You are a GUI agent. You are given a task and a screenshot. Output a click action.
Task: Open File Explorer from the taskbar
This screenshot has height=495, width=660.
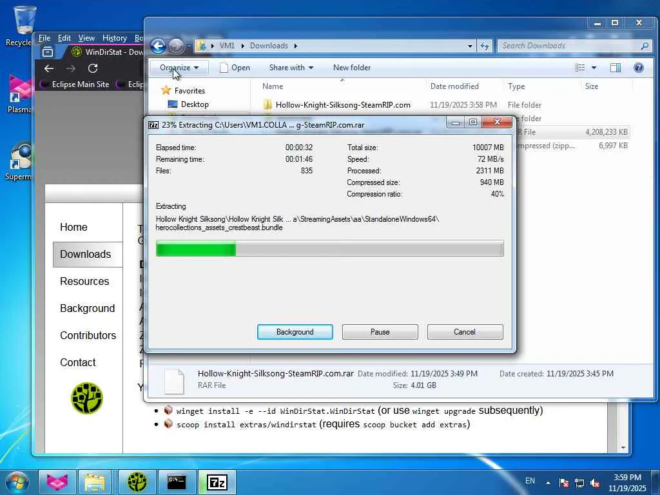tap(95, 482)
